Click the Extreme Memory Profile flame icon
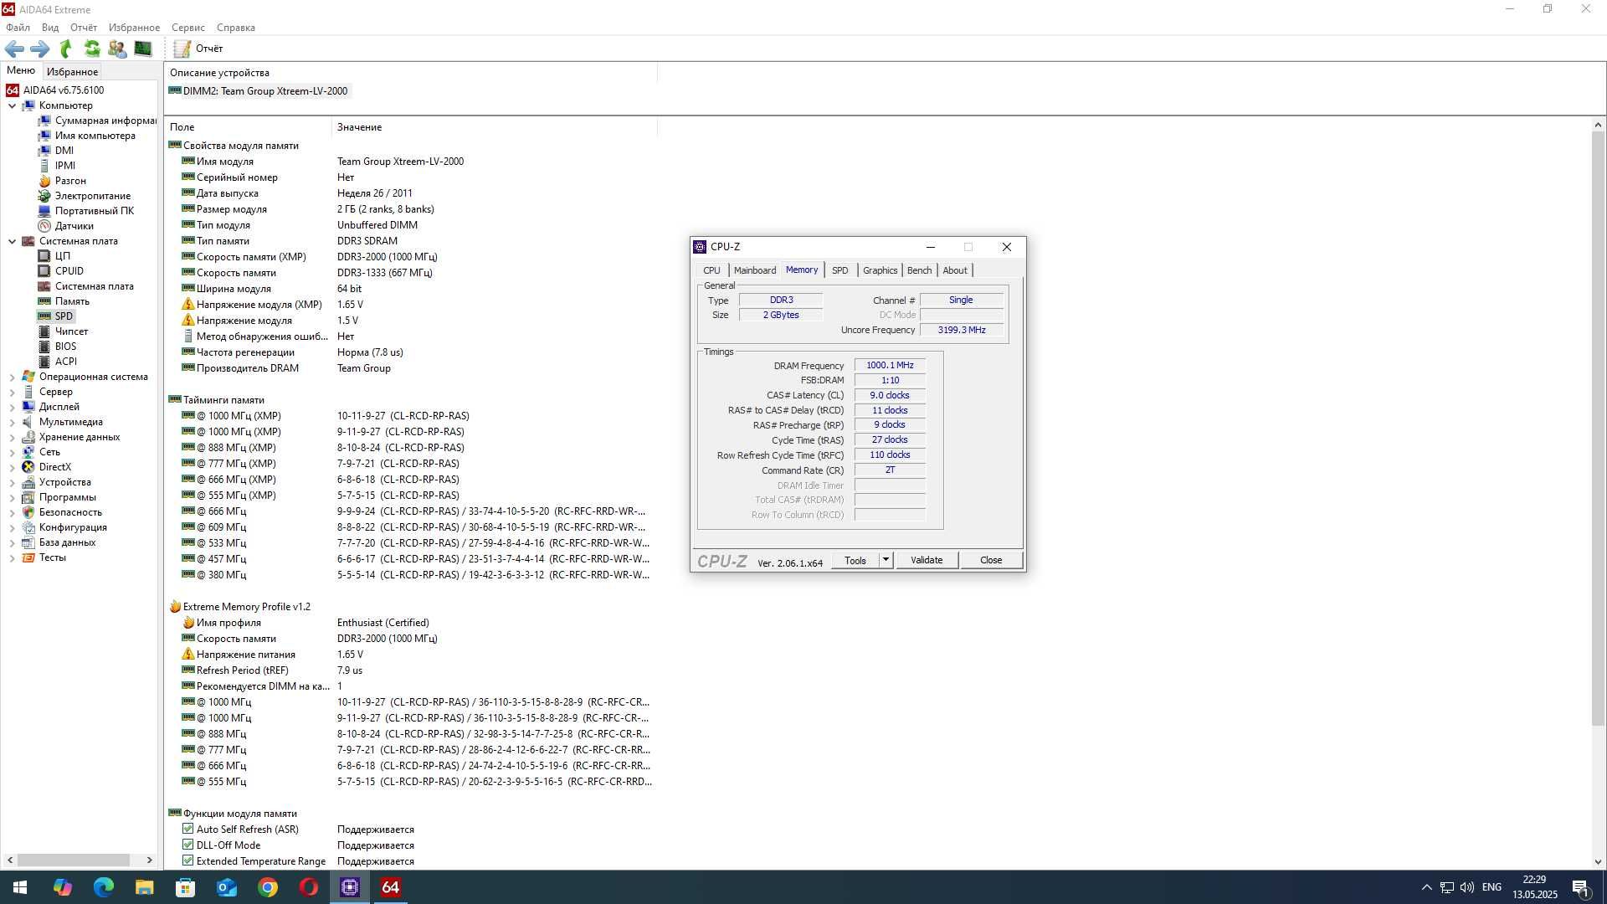This screenshot has height=904, width=1607. 175,606
